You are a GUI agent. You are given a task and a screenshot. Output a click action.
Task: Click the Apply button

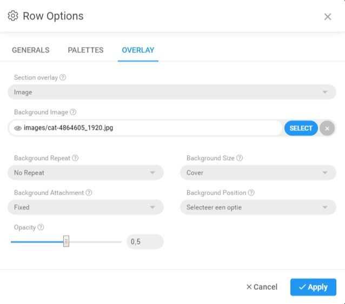pos(313,287)
